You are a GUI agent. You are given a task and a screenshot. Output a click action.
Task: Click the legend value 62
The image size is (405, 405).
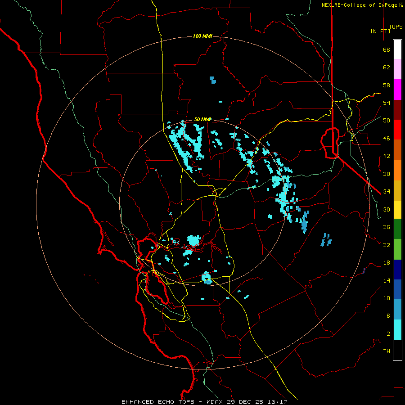point(387,67)
